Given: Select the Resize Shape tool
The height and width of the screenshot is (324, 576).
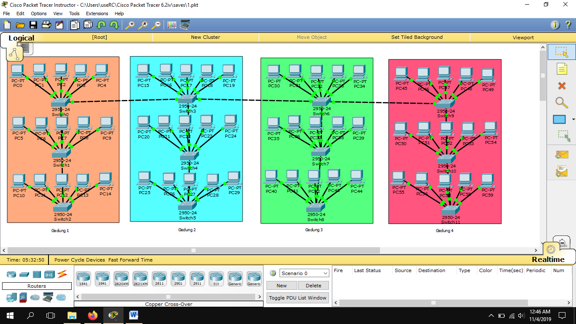Looking at the screenshot, I should [x=564, y=136].
